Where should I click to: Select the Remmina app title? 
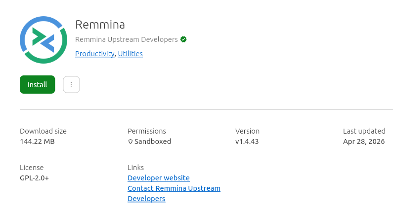pyautogui.click(x=100, y=25)
